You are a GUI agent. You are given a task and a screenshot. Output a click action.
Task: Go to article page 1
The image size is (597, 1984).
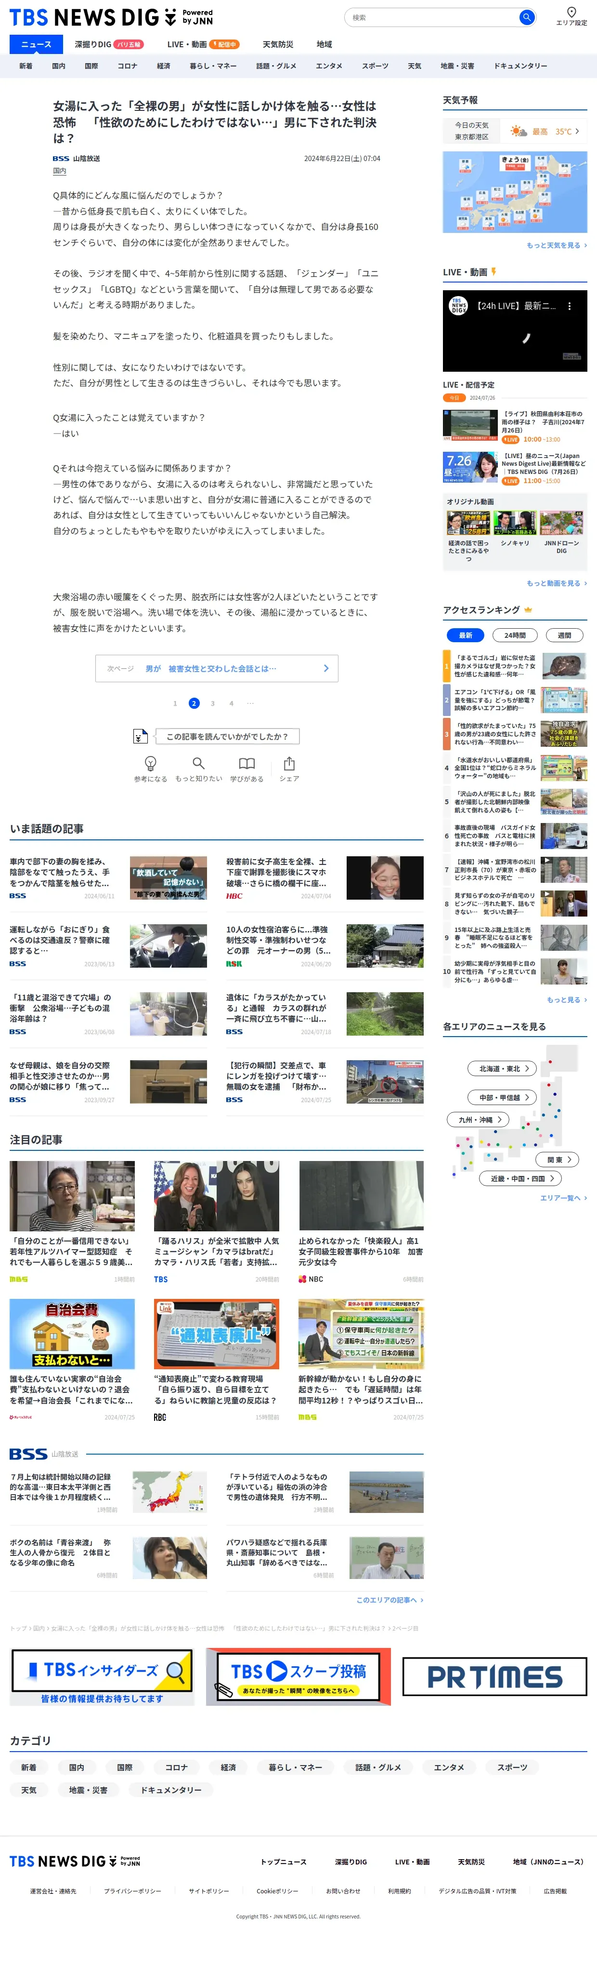(x=175, y=703)
